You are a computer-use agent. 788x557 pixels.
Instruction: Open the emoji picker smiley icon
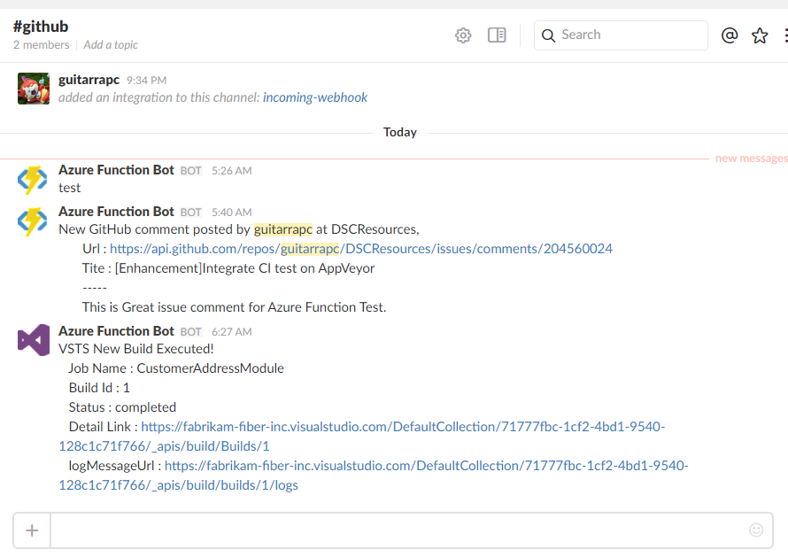point(756,530)
